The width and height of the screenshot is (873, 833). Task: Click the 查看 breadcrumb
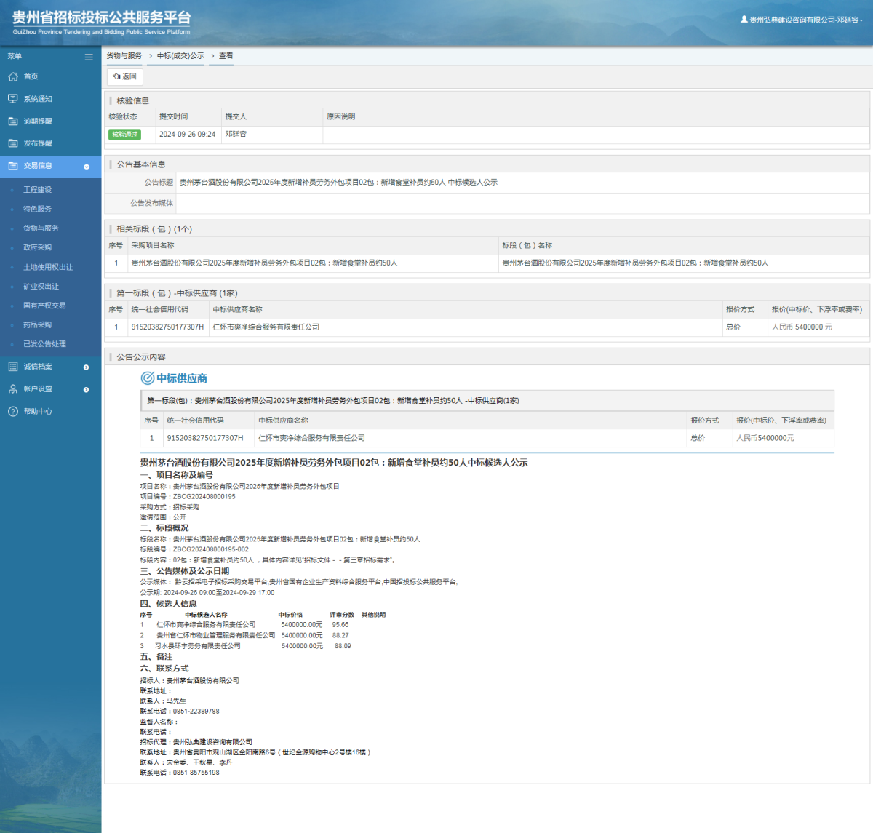(x=226, y=56)
